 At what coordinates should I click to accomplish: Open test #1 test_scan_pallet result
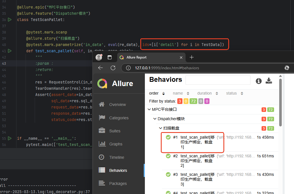[220, 142]
